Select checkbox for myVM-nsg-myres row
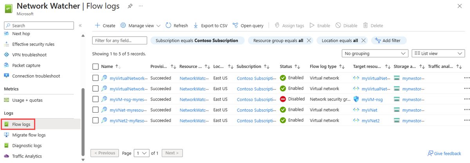 point(96,99)
